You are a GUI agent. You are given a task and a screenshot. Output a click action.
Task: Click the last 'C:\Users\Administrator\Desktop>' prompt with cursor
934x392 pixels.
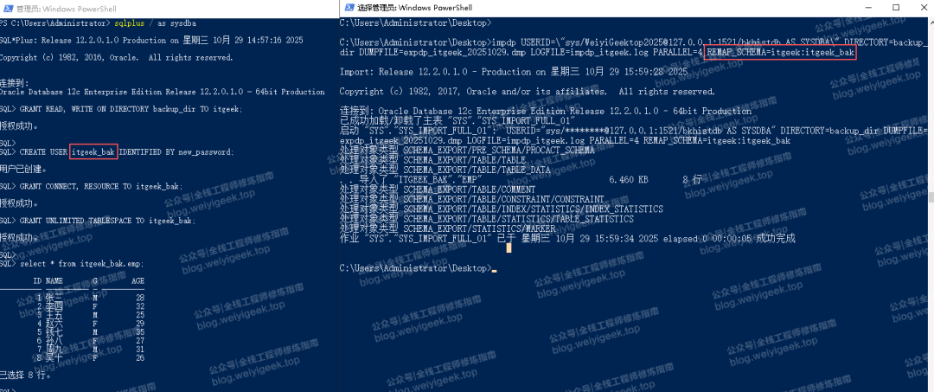tap(418, 268)
